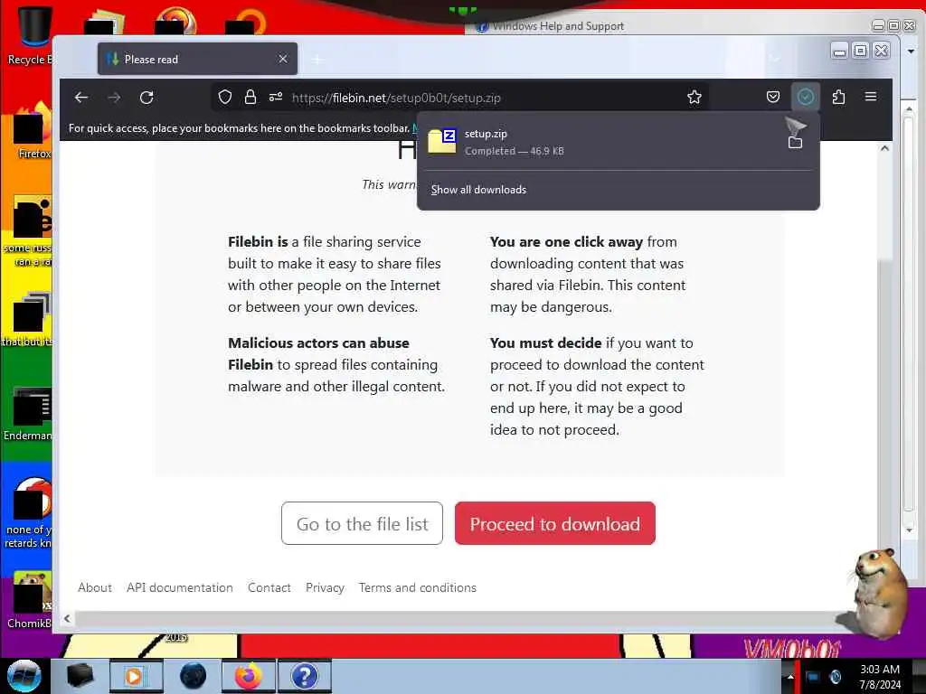Screen dimensions: 926x694
Task: Bookmark this page with the star icon
Action: coord(694,98)
